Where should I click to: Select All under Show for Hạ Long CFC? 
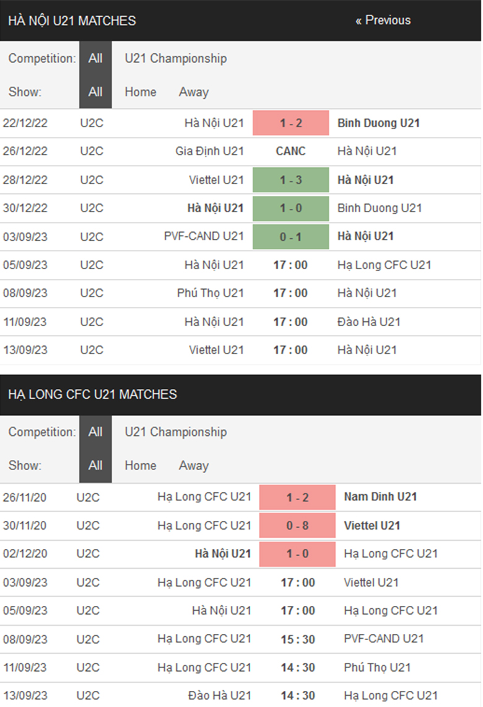(x=95, y=465)
